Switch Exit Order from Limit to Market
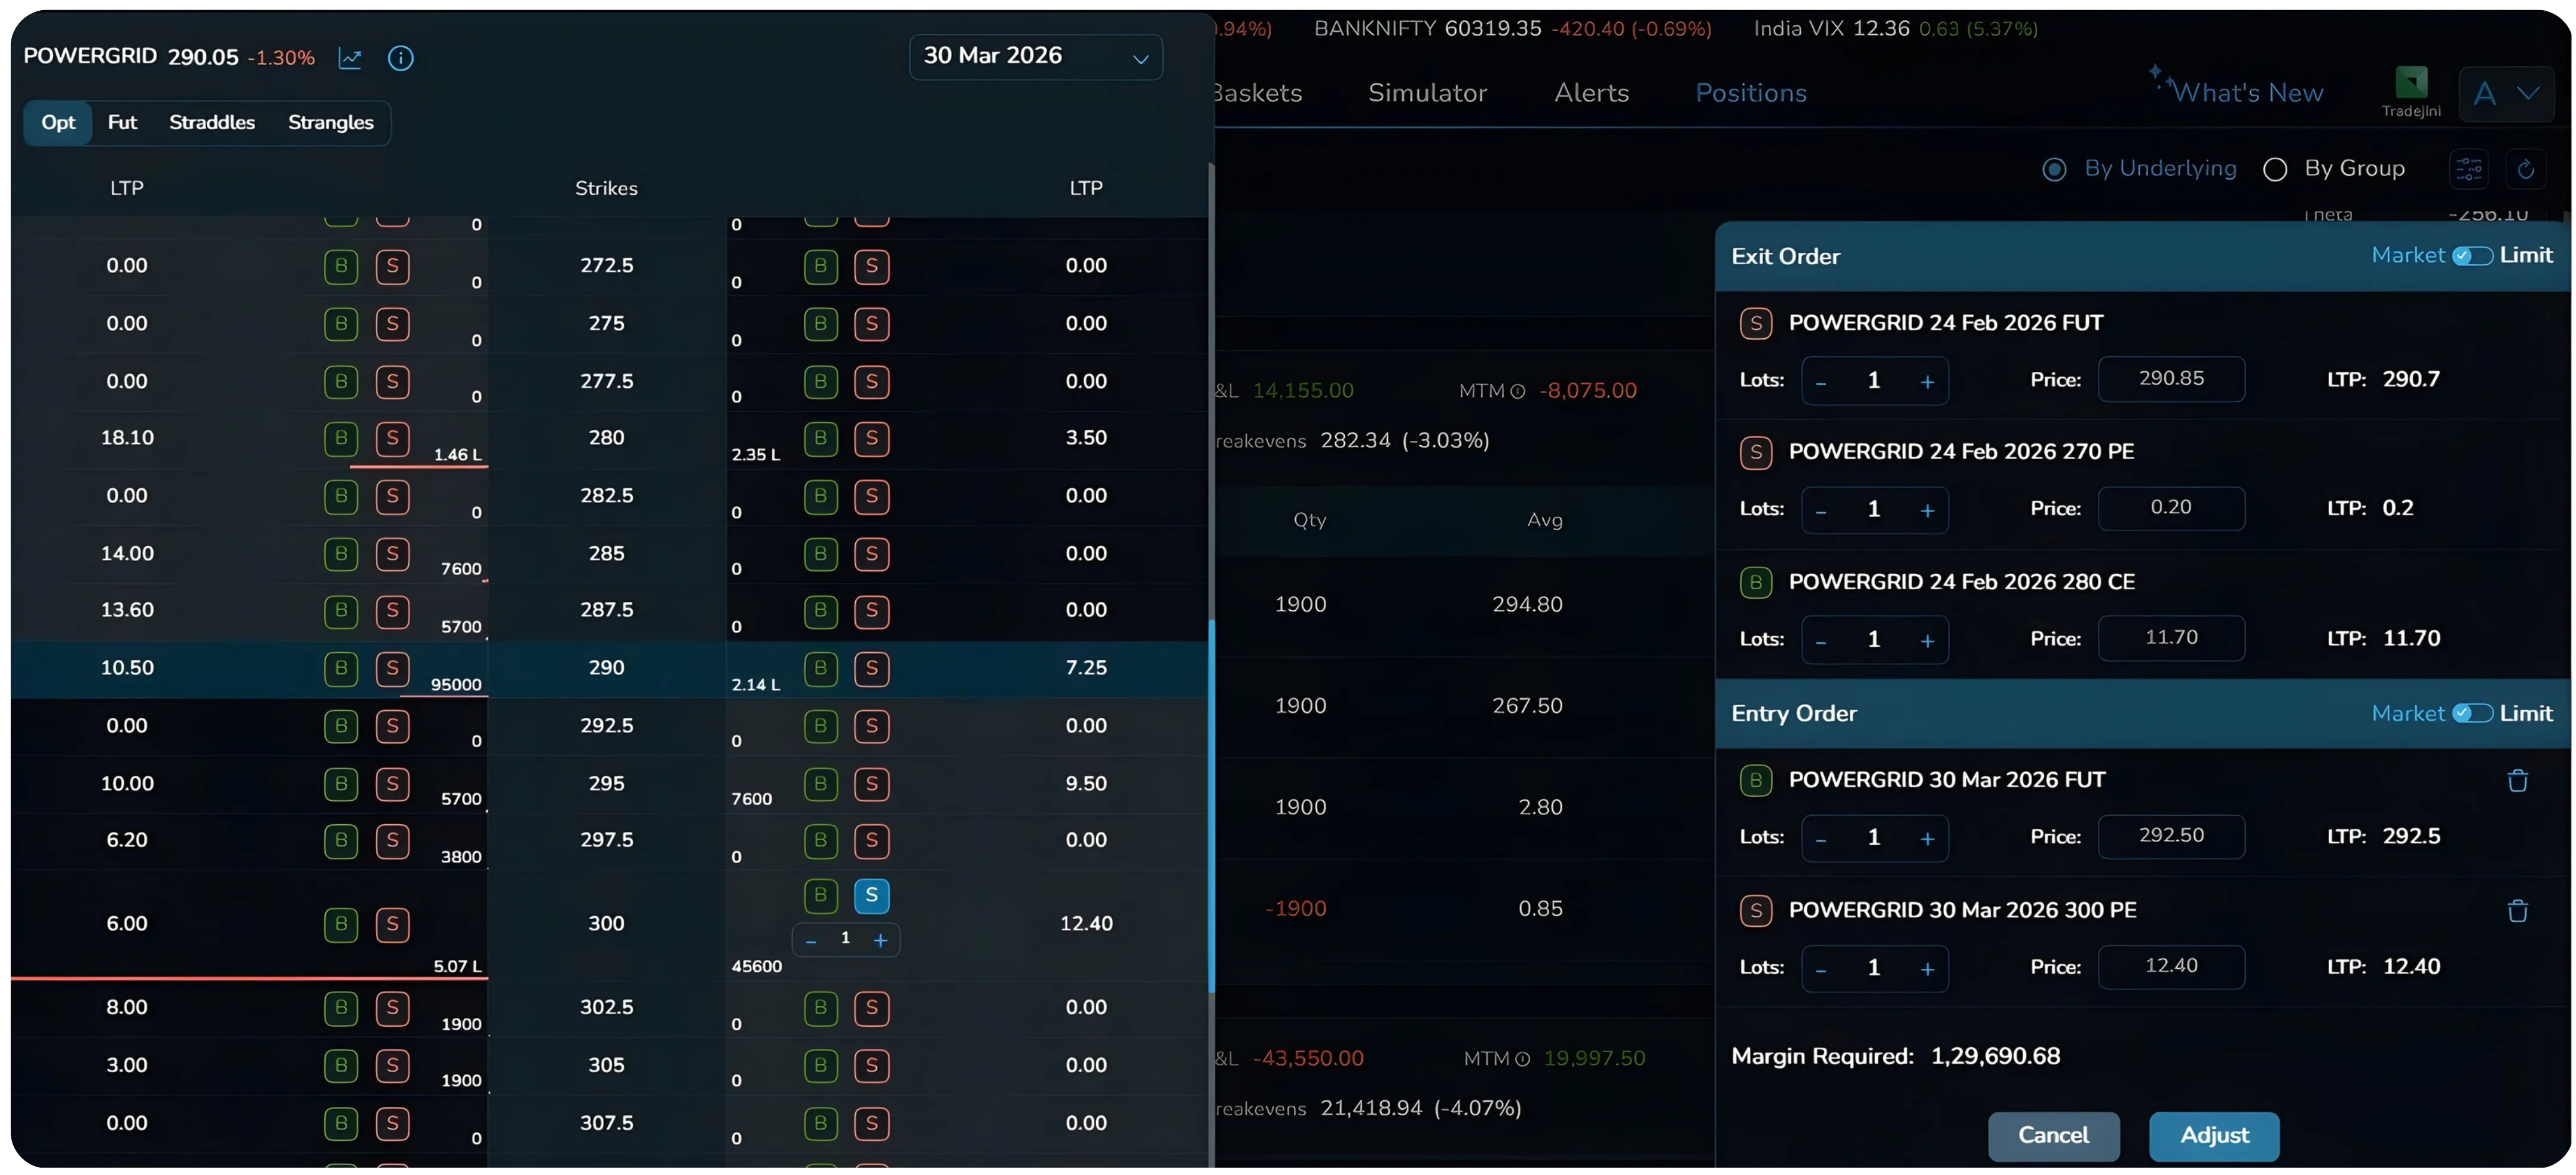 [x=2473, y=255]
